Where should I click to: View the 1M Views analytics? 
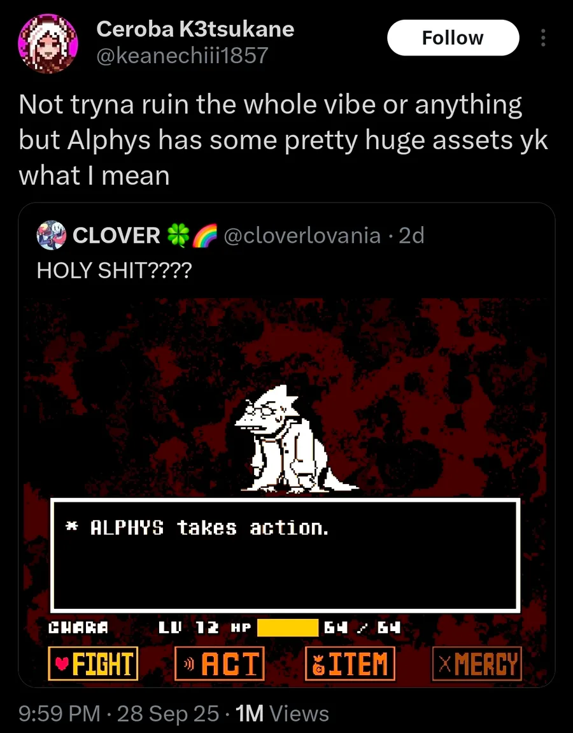coord(282,713)
